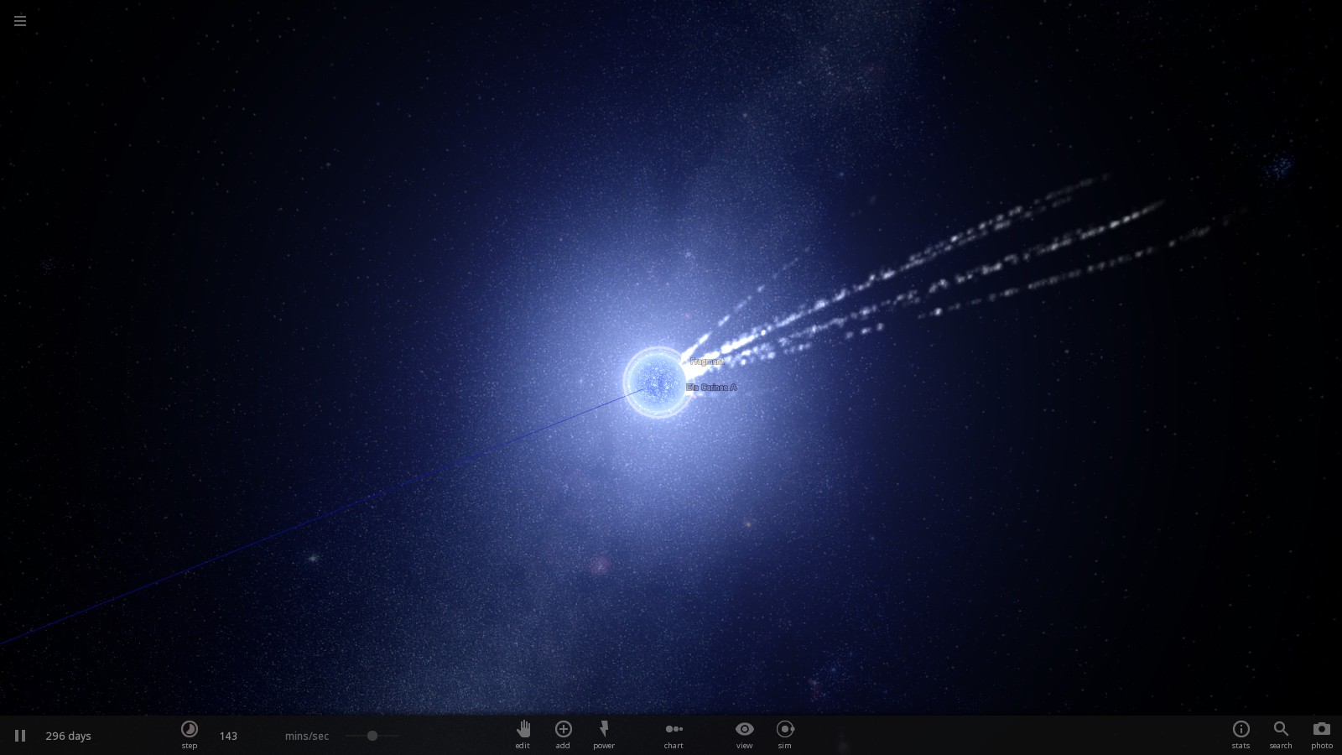Step the simulation forward one tick

(x=190, y=735)
